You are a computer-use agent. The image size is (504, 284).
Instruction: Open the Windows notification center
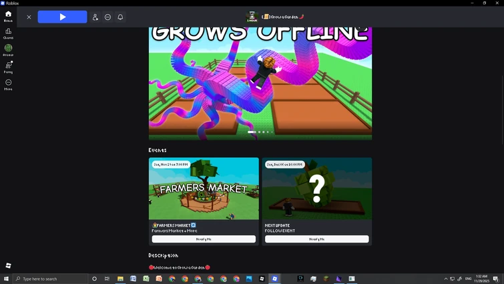496,279
